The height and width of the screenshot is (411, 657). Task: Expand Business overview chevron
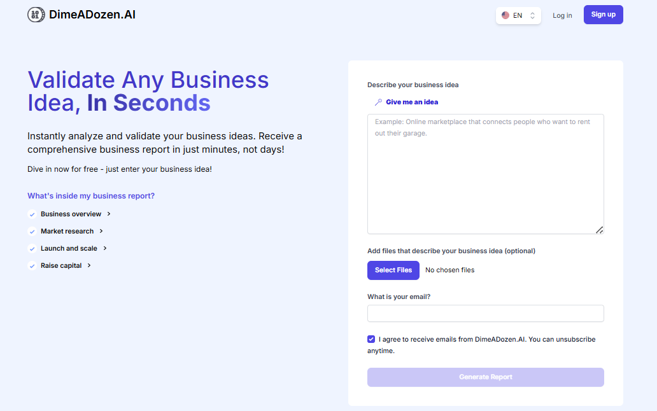pos(109,214)
